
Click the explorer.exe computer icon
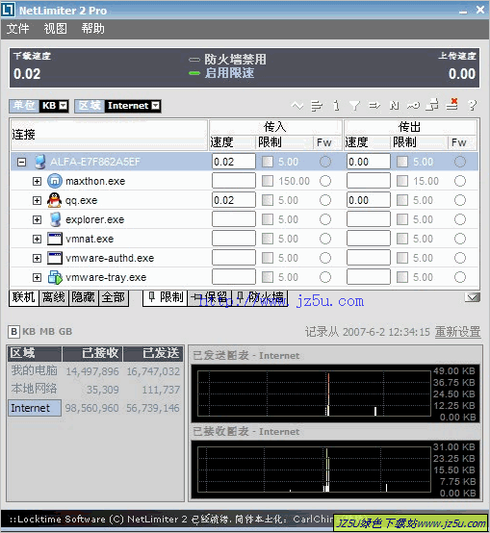click(55, 219)
